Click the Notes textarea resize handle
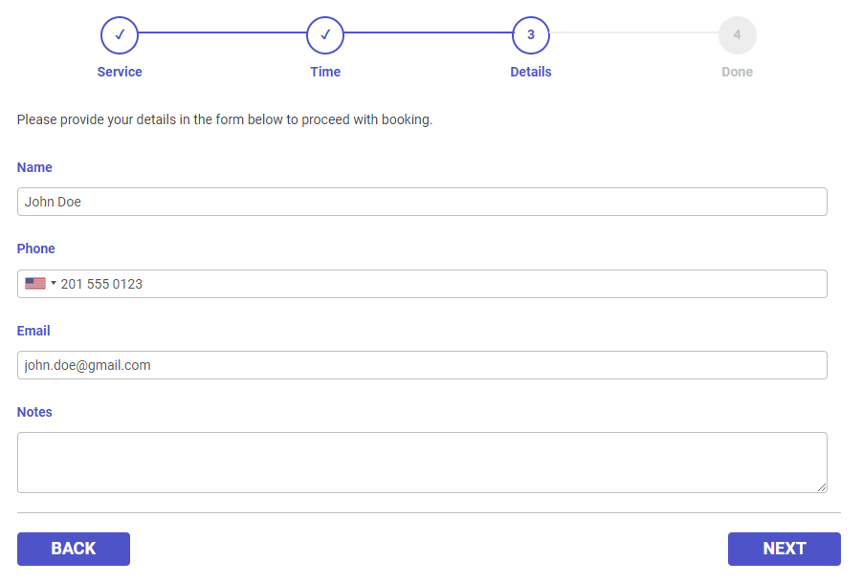 tap(822, 487)
